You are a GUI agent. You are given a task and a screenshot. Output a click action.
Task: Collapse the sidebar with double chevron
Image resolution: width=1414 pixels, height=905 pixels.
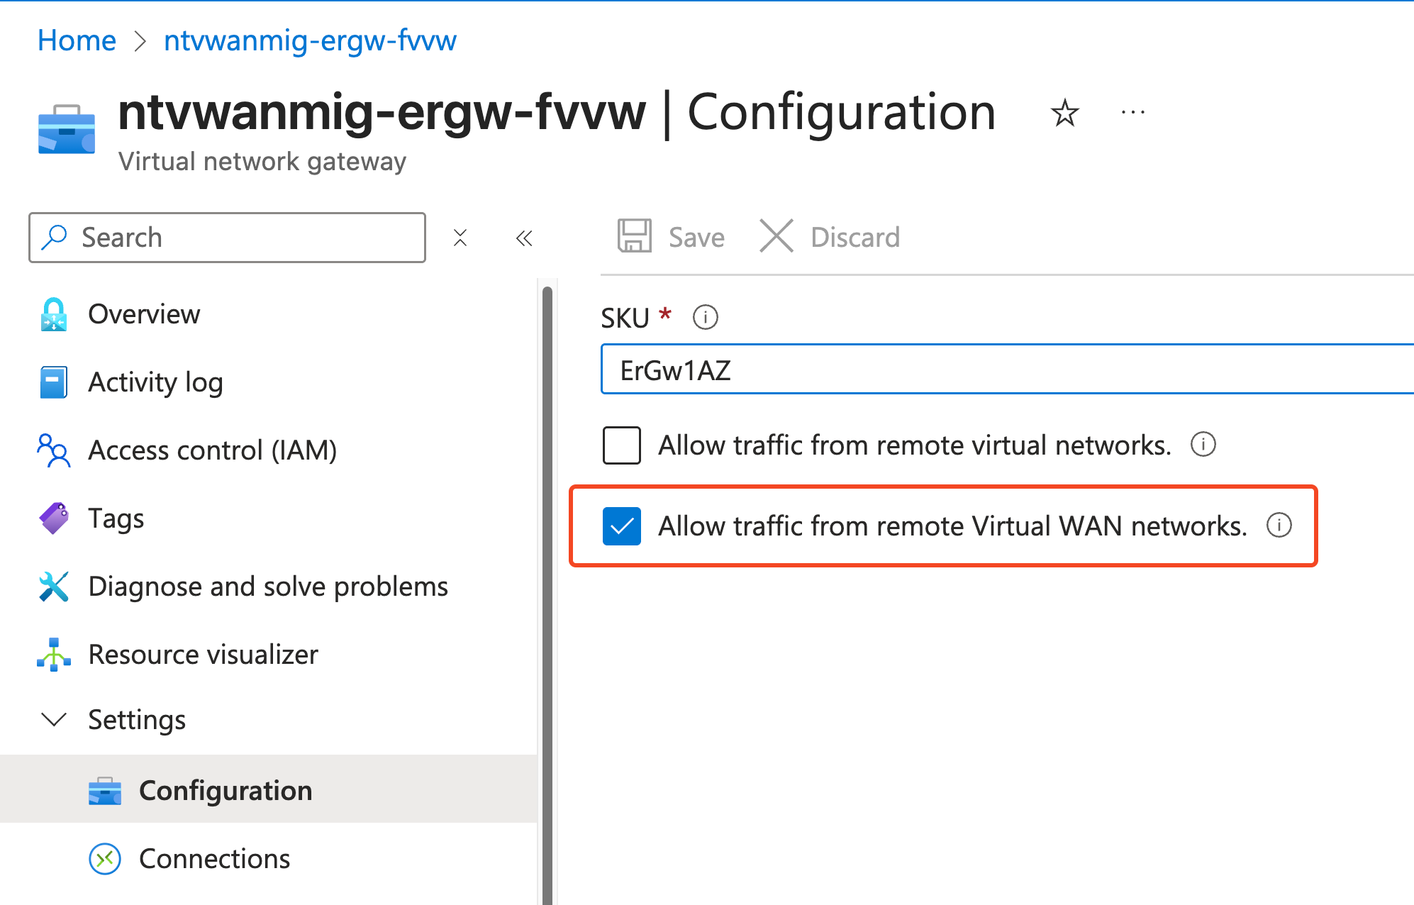point(524,238)
